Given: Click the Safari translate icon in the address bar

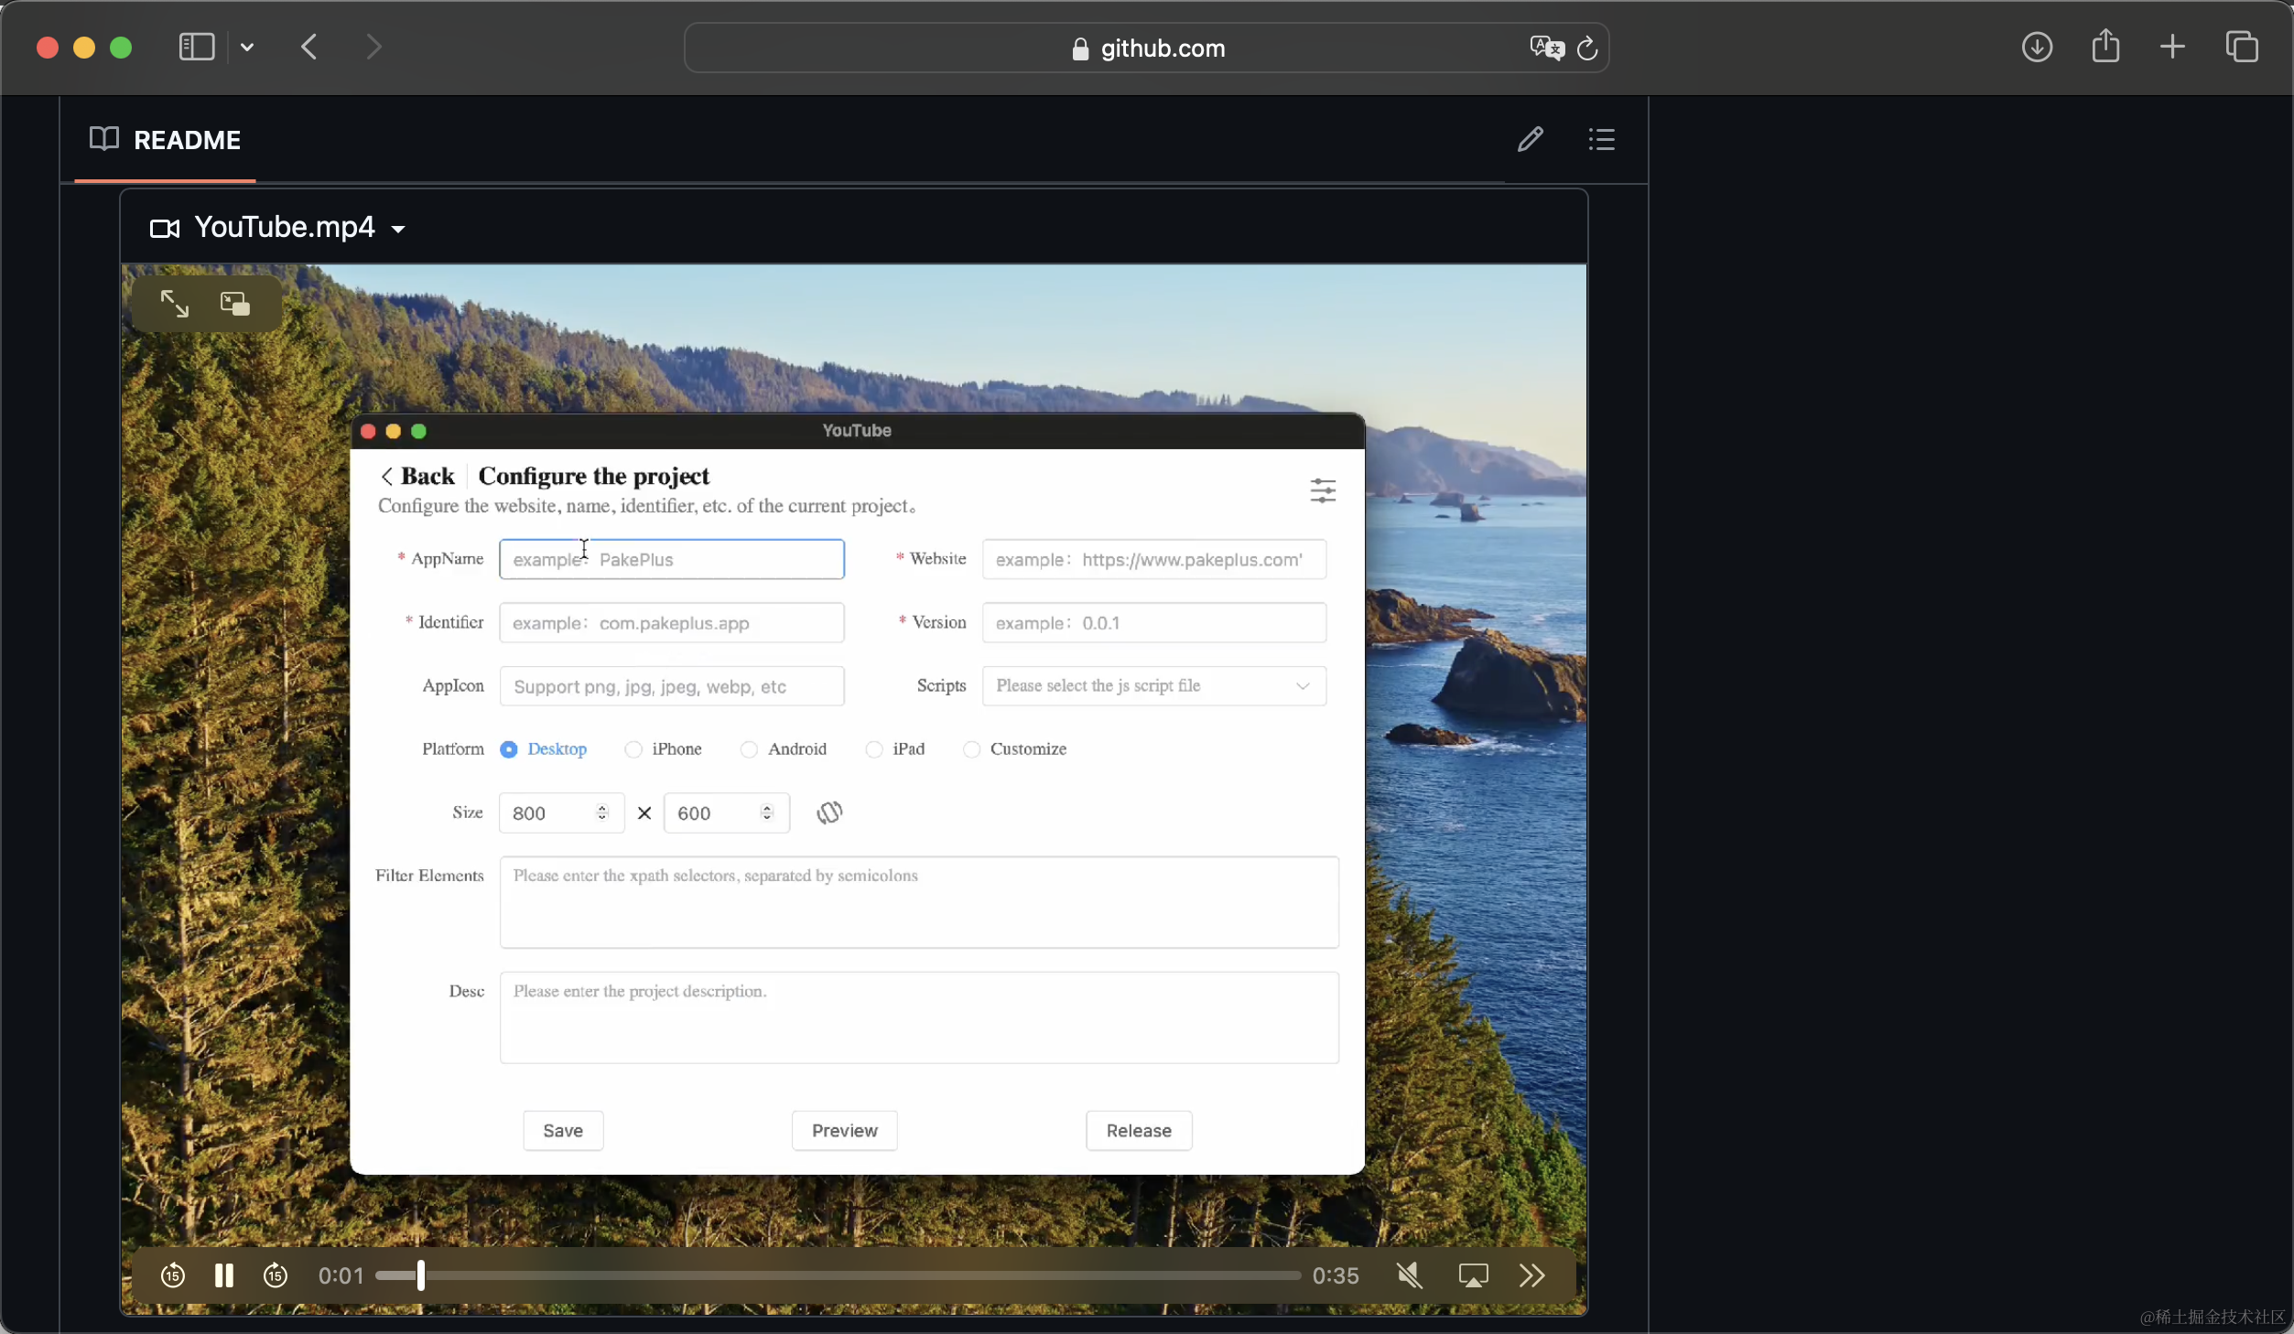Looking at the screenshot, I should coord(1546,48).
